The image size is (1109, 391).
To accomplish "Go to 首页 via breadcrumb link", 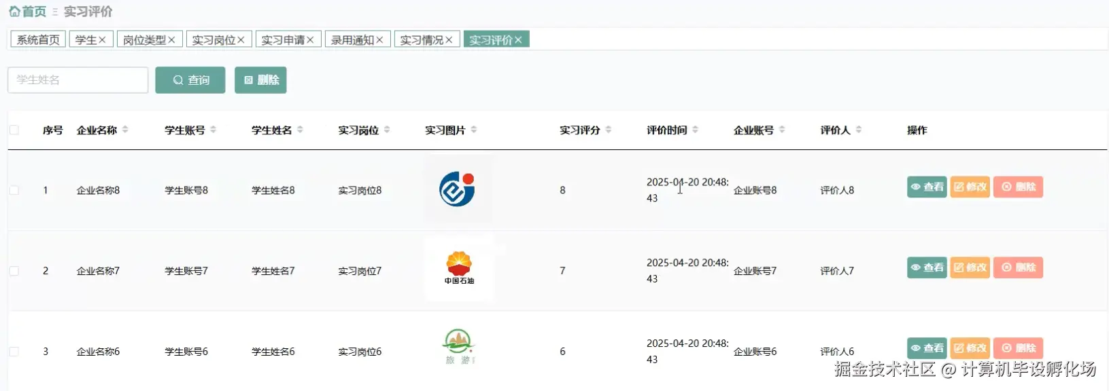I will pos(34,12).
